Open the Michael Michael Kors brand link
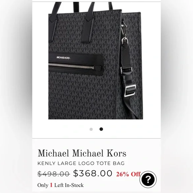 82,153
